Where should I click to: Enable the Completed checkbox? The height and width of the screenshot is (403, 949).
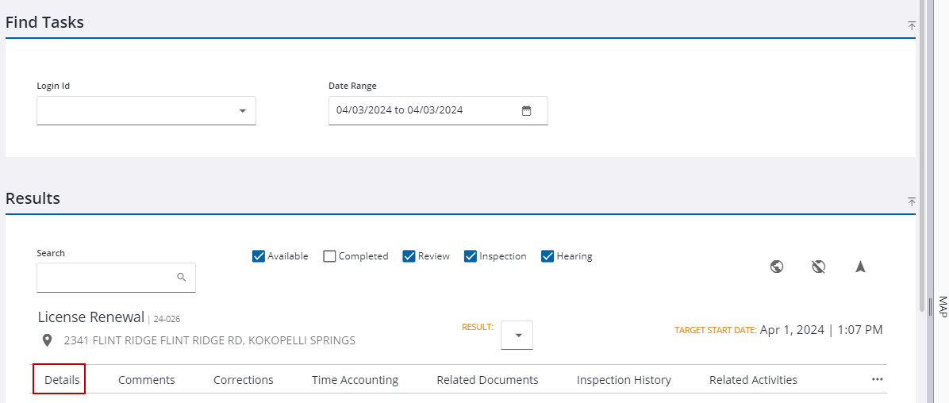[x=329, y=256]
